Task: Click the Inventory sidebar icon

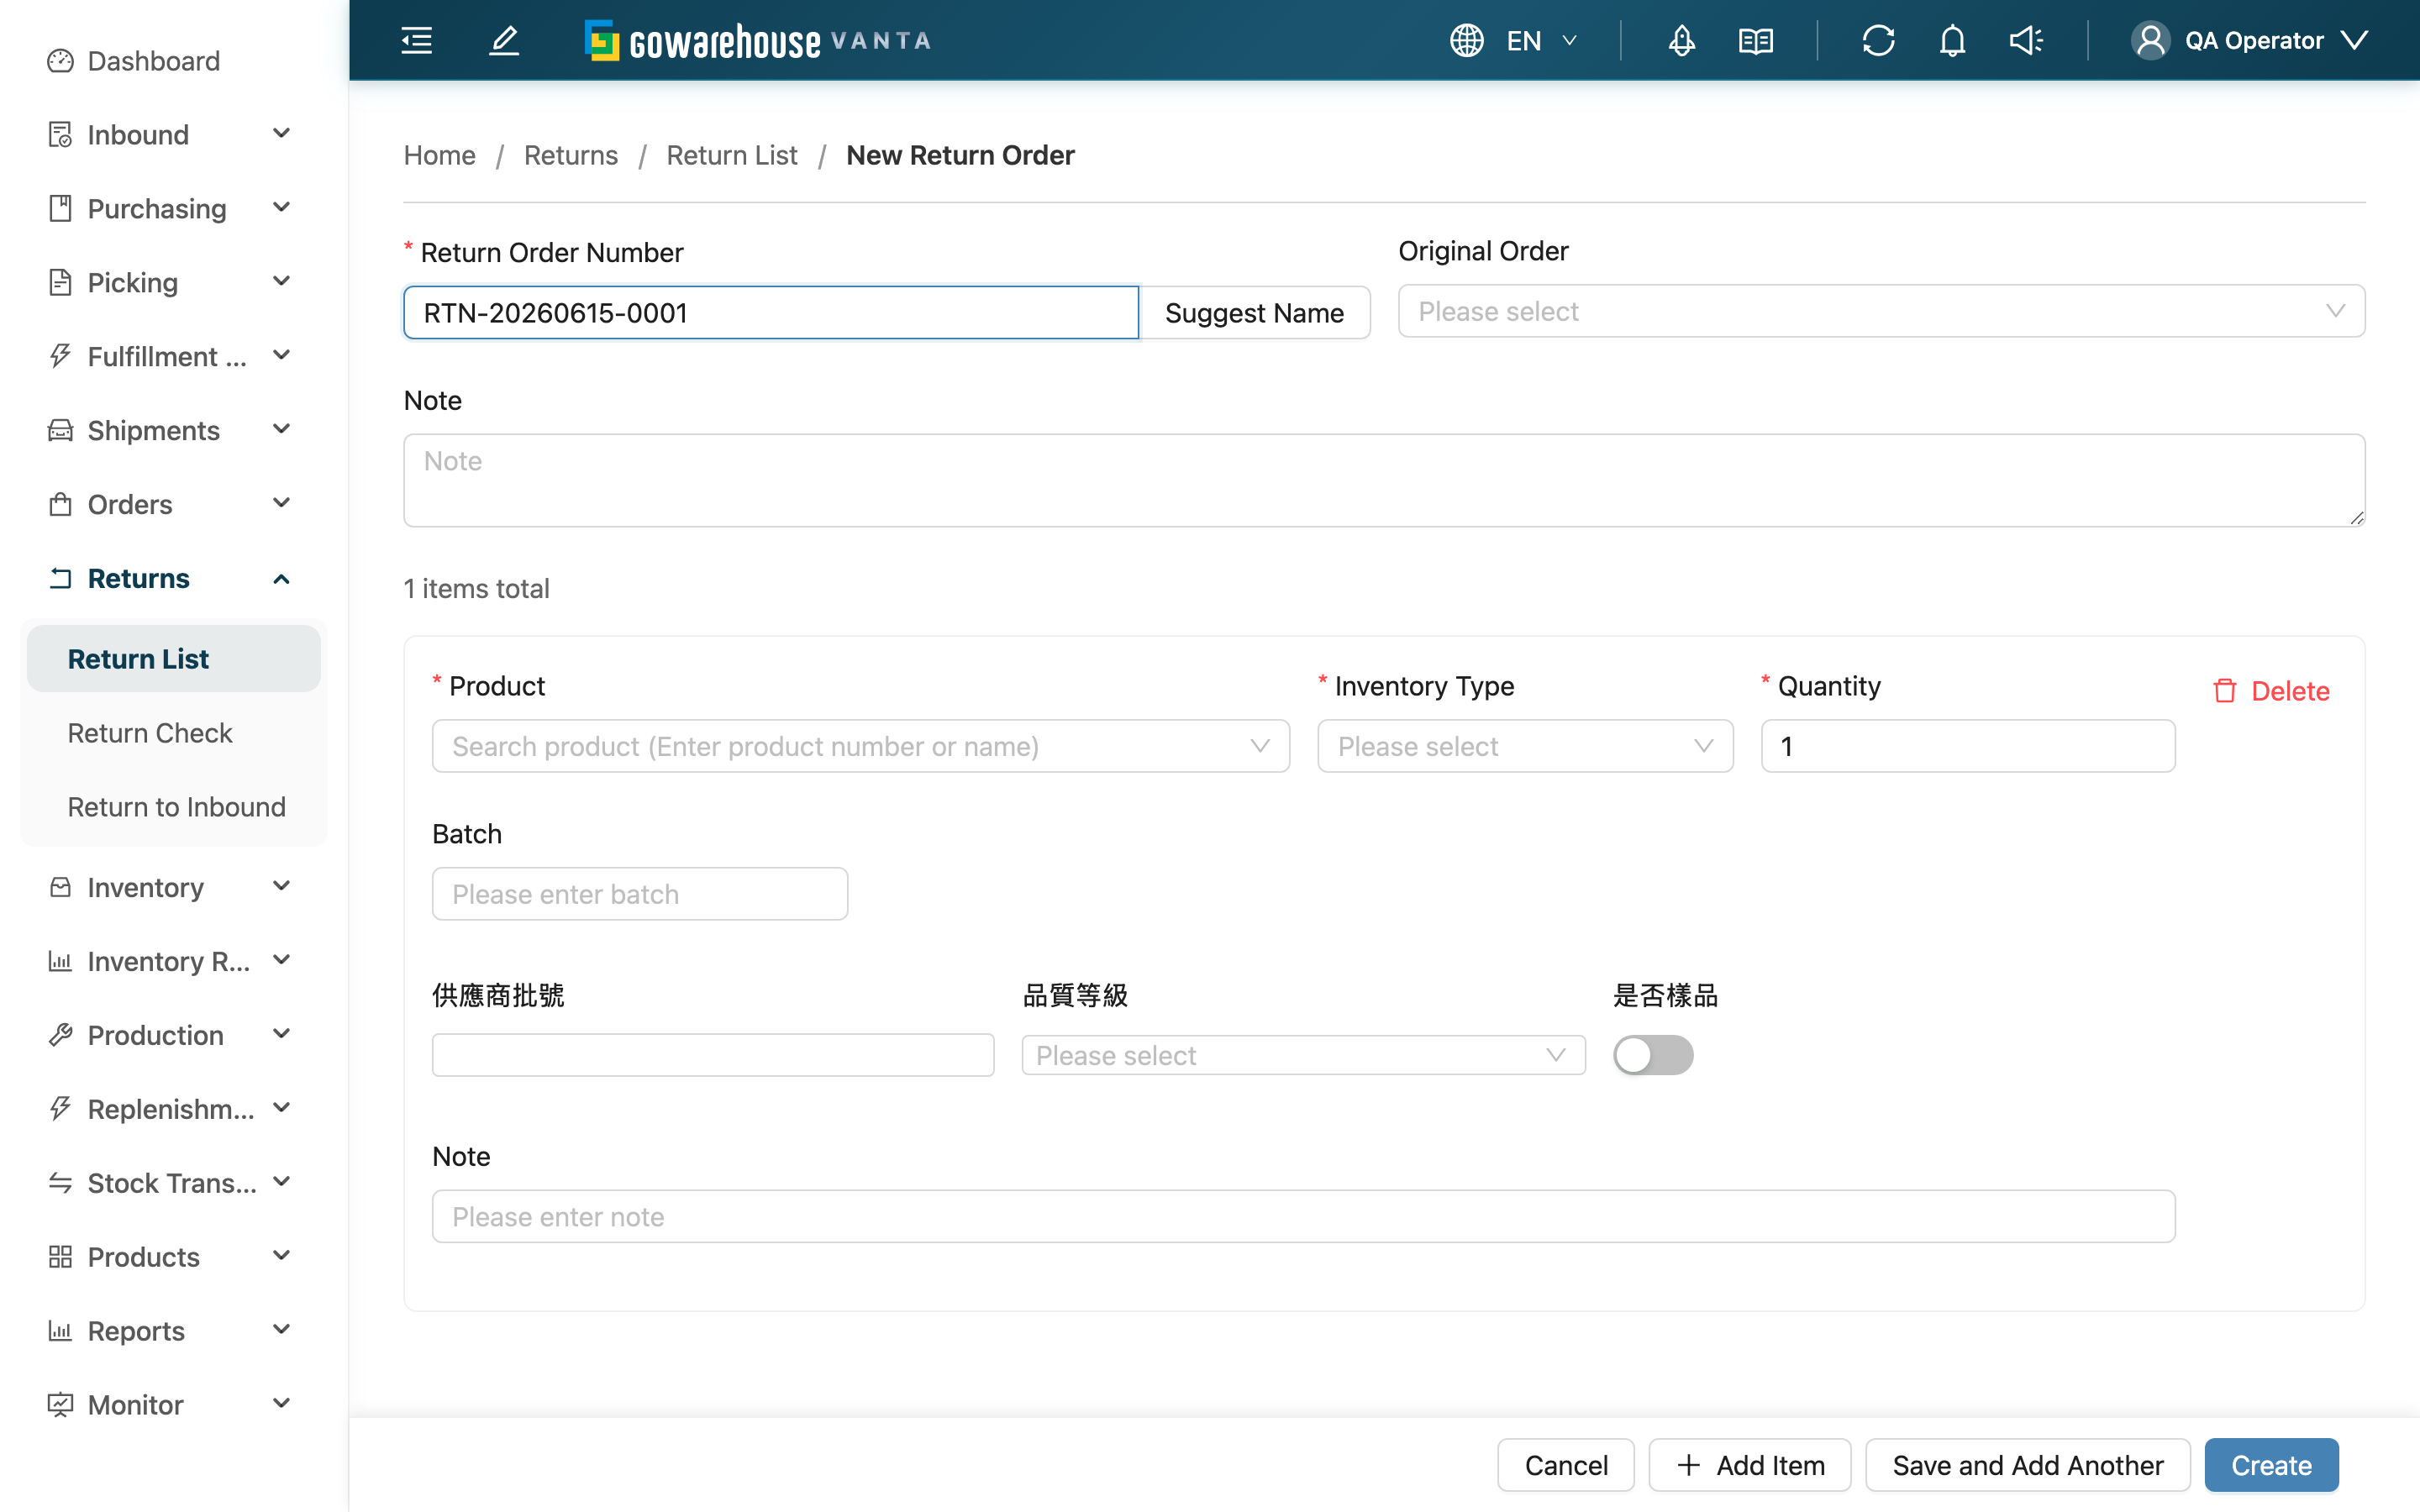Action: pos(60,887)
